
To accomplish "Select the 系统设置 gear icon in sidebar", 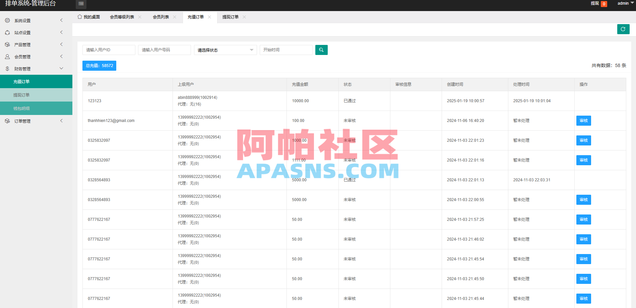I will tap(7, 20).
